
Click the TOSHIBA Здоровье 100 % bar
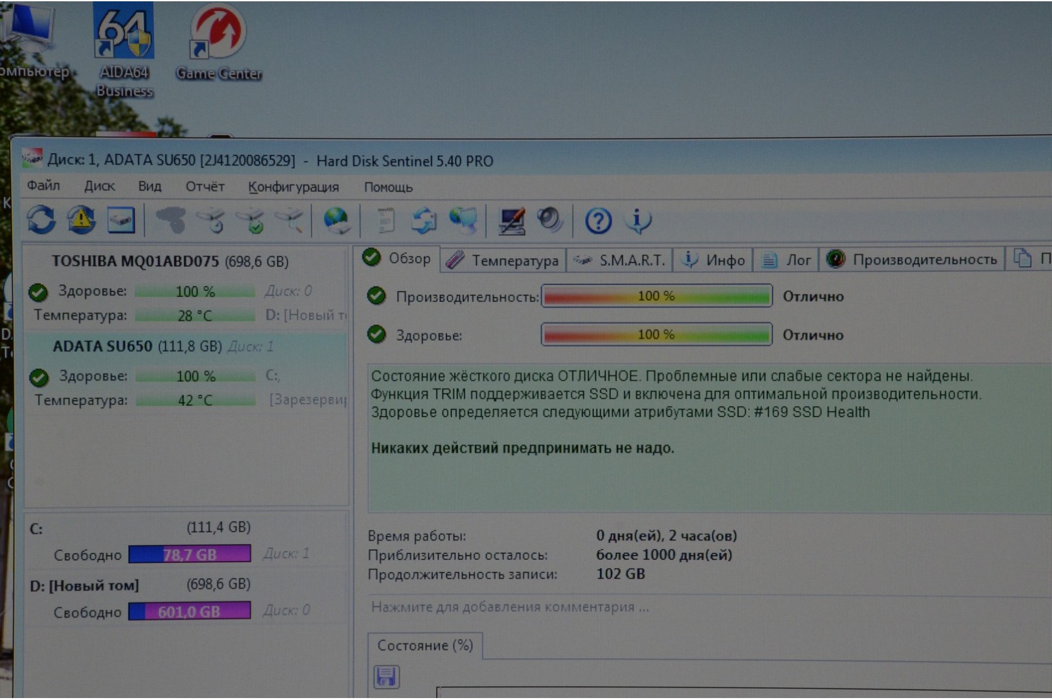(x=195, y=291)
